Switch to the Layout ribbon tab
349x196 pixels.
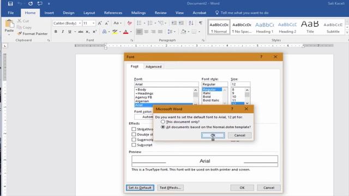coord(89,13)
